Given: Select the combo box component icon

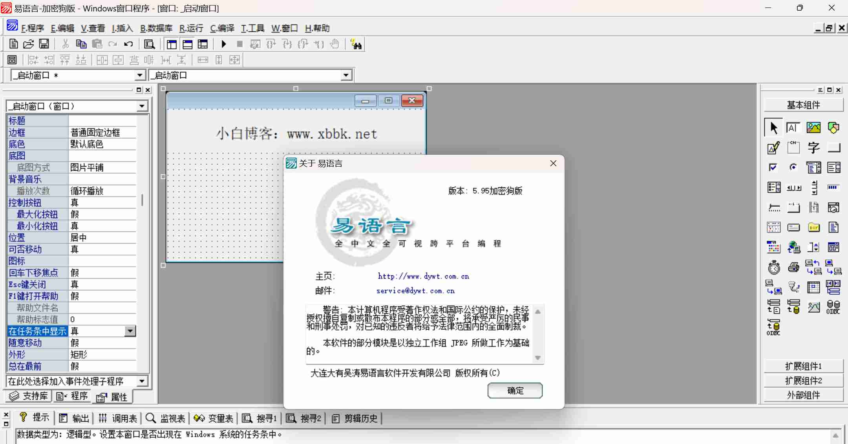Looking at the screenshot, I should tap(813, 168).
